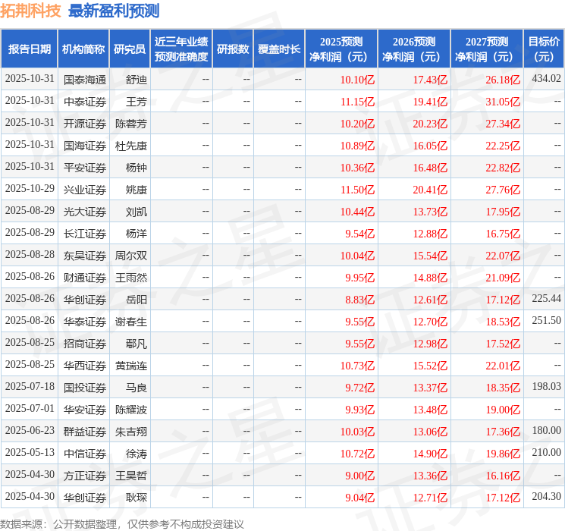Click the target price 434.02

click(546, 78)
